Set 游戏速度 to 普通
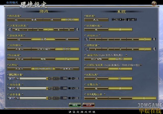The height and width of the screenshot is (114, 163). 34,20
